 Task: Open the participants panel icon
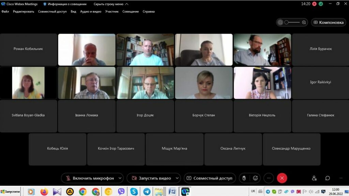click(x=314, y=178)
